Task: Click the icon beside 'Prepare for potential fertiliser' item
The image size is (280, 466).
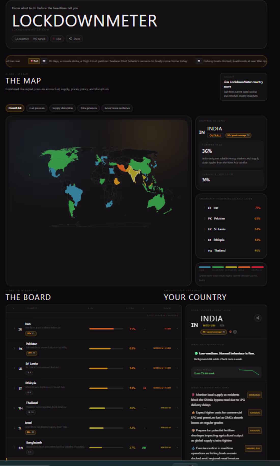Action: point(193,430)
